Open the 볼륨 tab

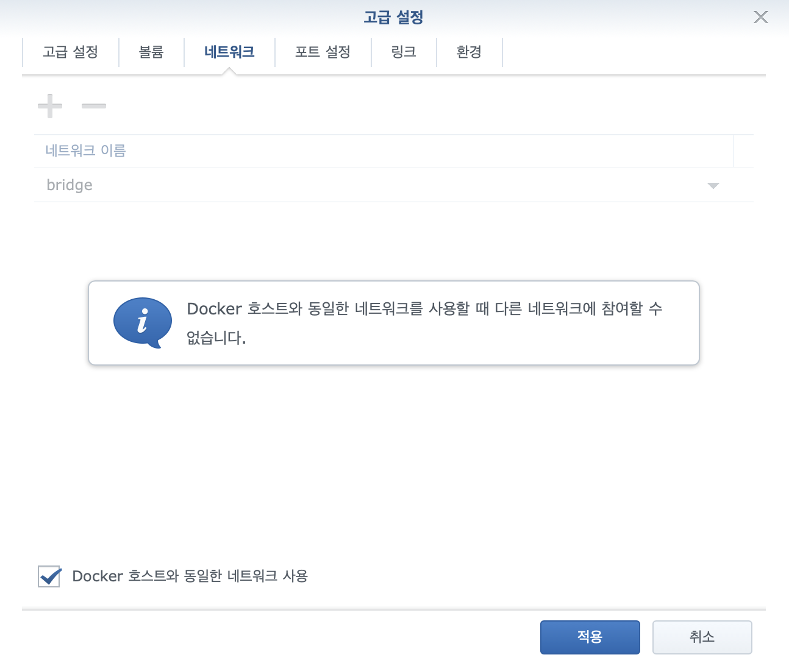pos(151,52)
